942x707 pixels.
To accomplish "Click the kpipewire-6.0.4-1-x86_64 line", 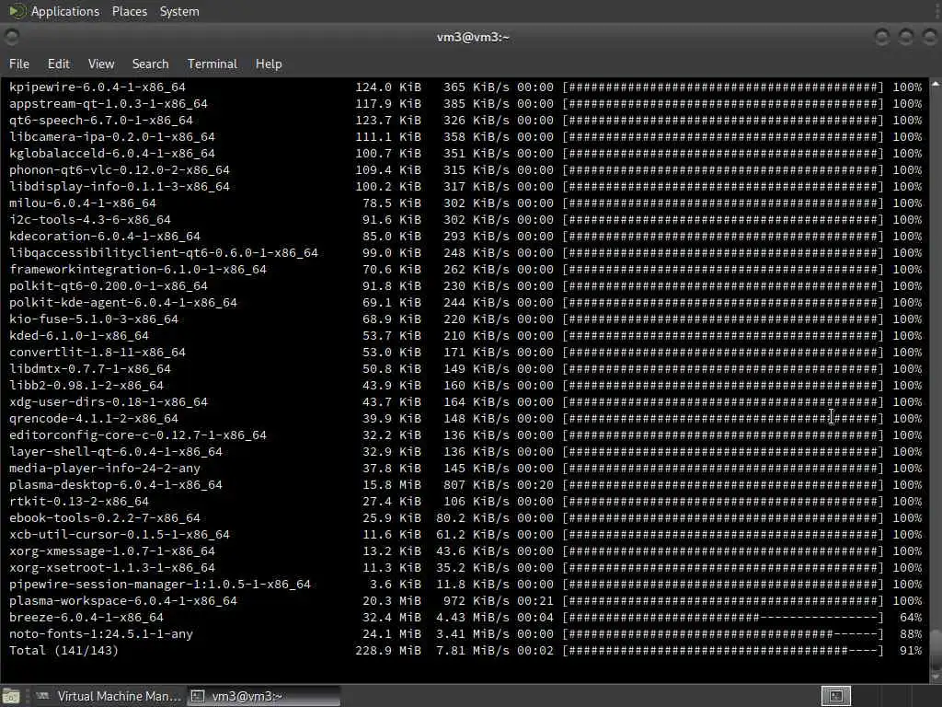I will point(465,87).
